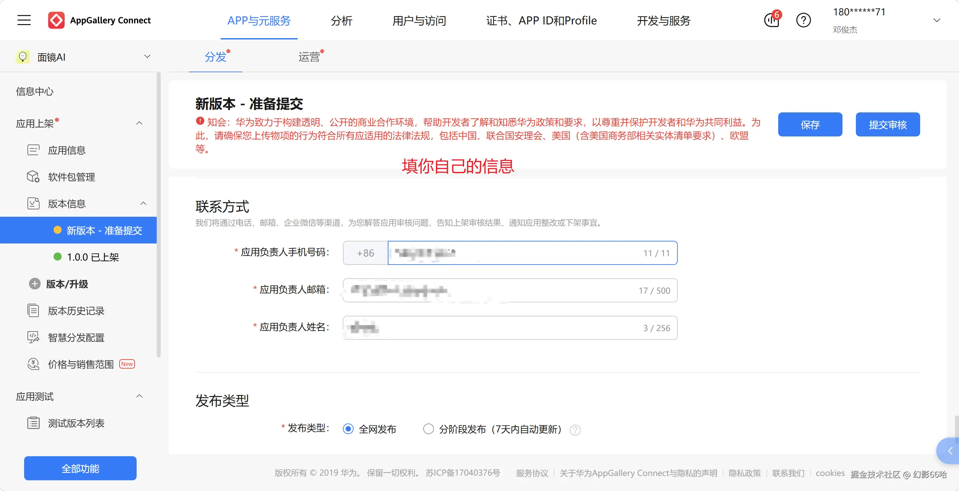Open 信息中心 in the sidebar
959x491 pixels.
(x=34, y=92)
